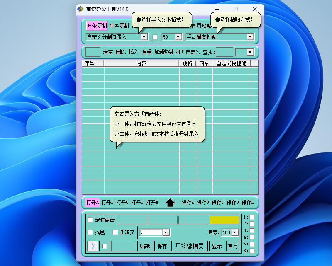Click 保存A slot
Screen dimensions: 332x266
[188, 202]
